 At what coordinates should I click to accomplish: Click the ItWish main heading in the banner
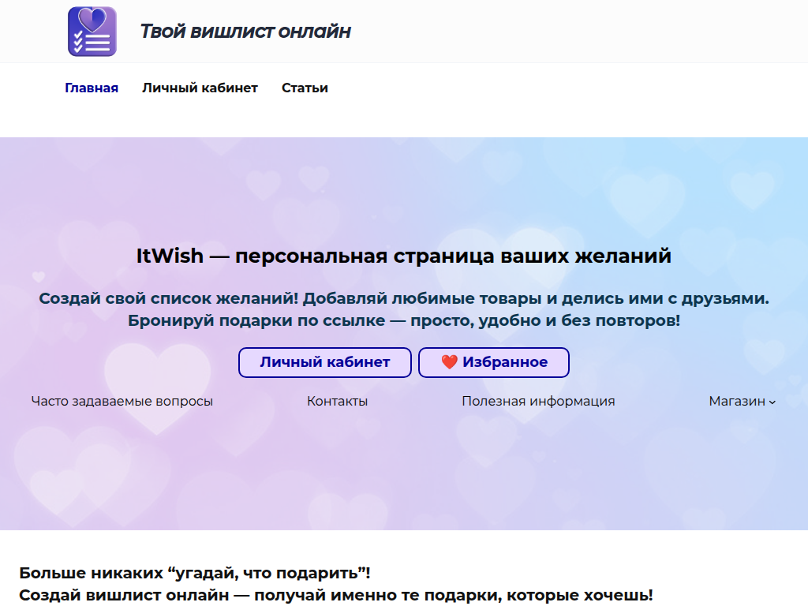tap(404, 255)
